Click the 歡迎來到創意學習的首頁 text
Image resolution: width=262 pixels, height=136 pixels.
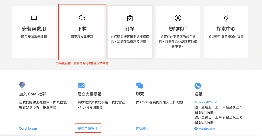(x=226, y=37)
